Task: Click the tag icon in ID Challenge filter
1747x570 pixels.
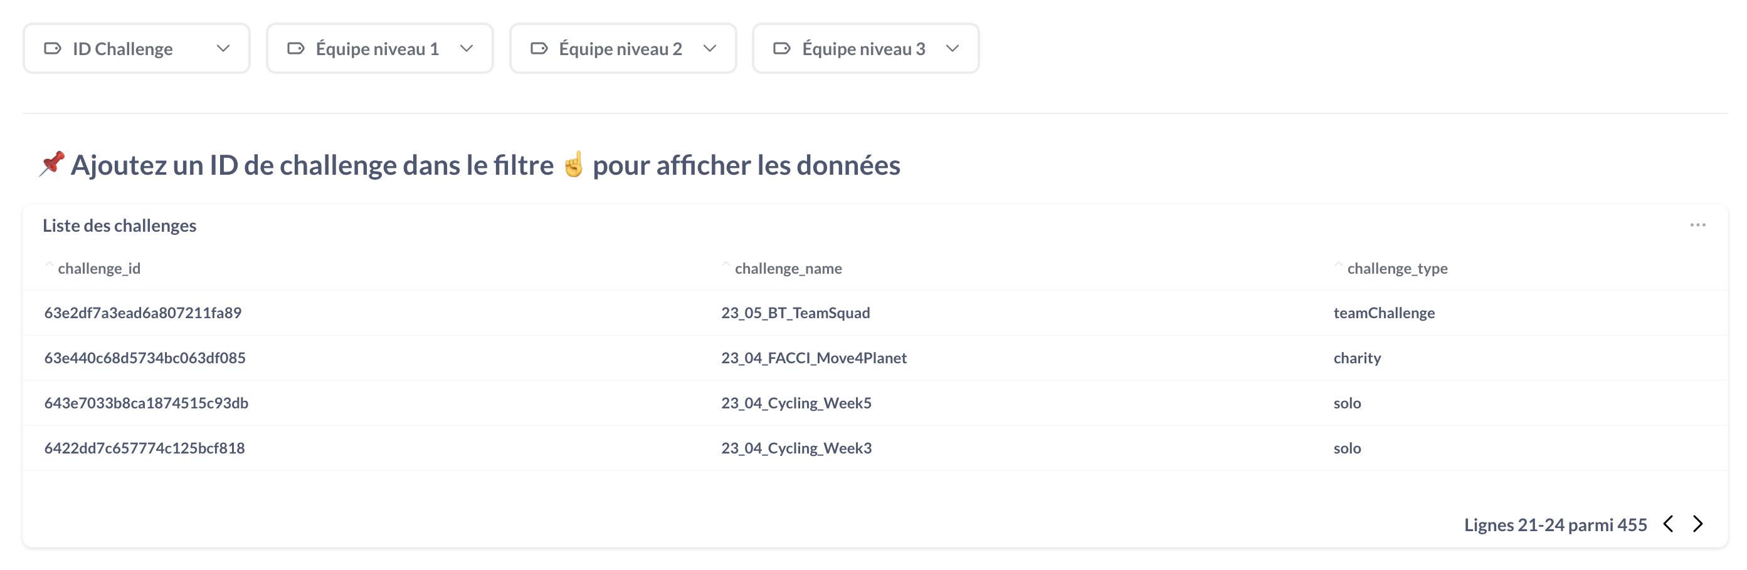Action: pyautogui.click(x=52, y=49)
